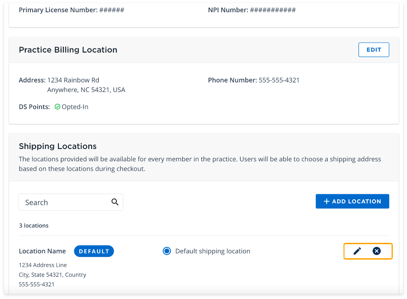Click the billing address 1234 Rainbow Rd

[73, 80]
